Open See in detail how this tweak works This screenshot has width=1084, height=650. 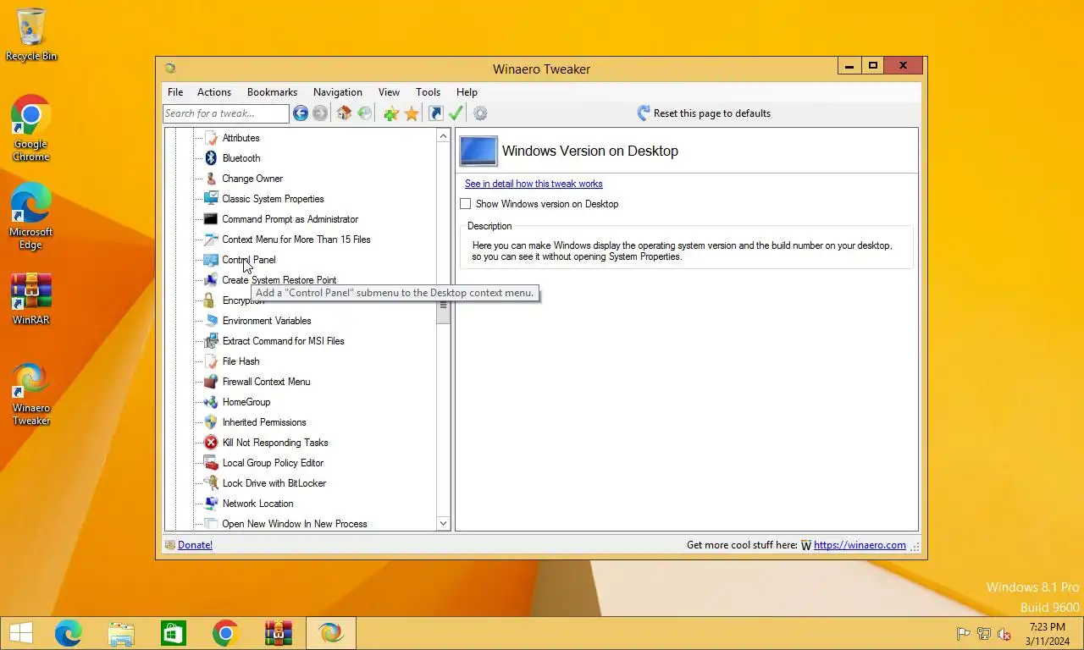click(x=534, y=184)
